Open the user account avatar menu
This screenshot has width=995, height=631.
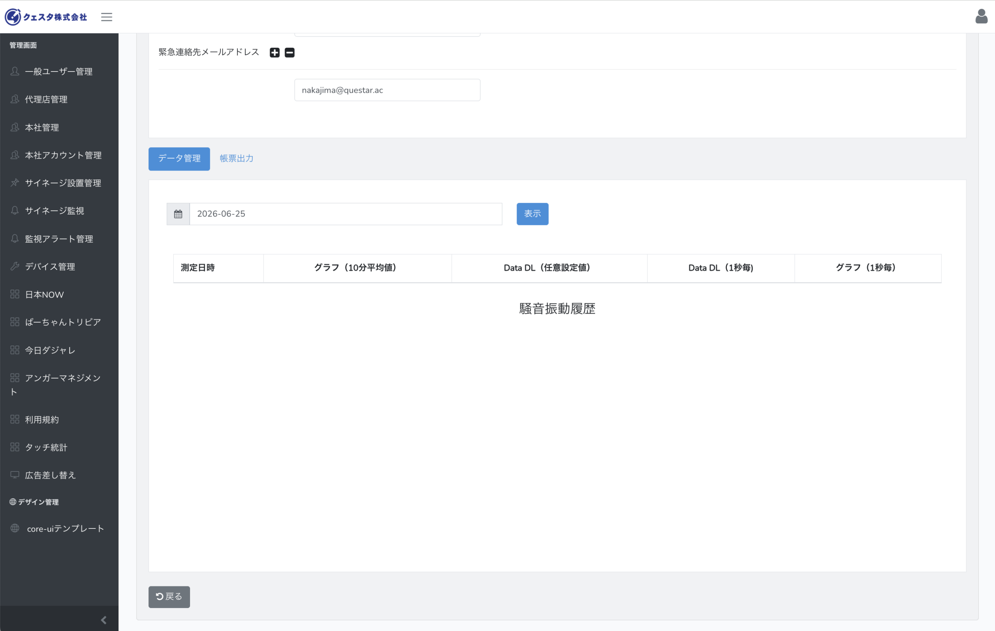(981, 17)
